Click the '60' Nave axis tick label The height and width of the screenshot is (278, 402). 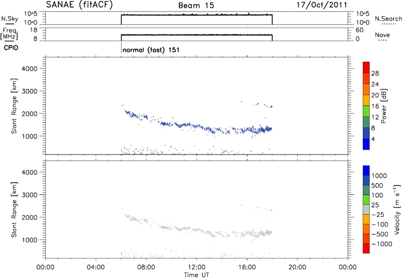[x=360, y=30]
